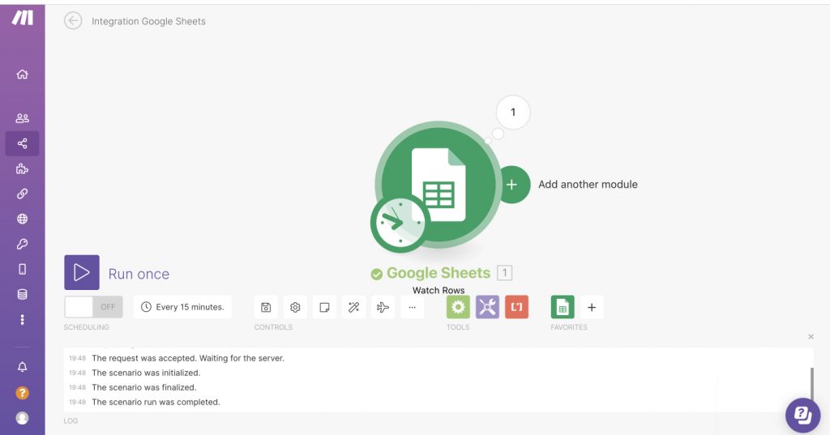This screenshot has height=435, width=830.
Task: Open the Every 15 minutes schedule setting
Action: pyautogui.click(x=182, y=307)
